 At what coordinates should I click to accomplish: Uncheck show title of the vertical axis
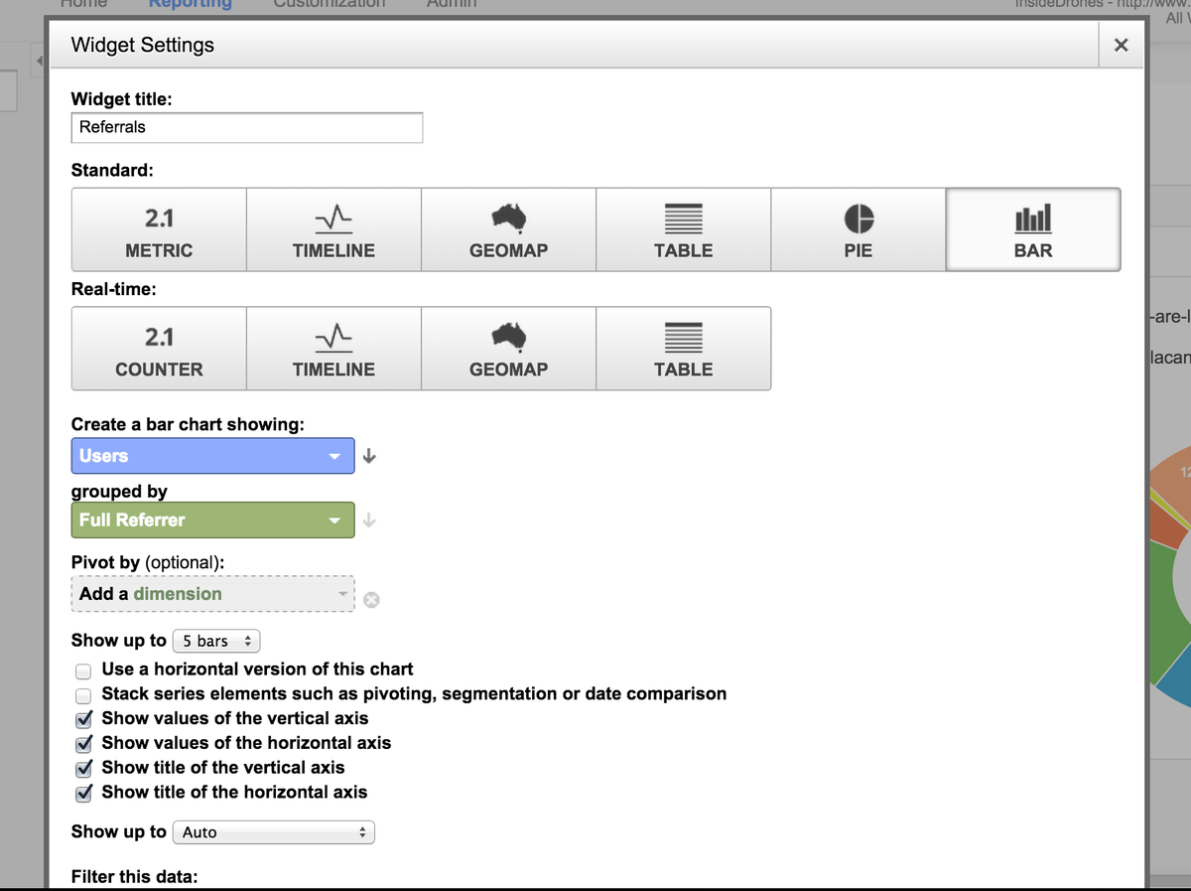[84, 768]
